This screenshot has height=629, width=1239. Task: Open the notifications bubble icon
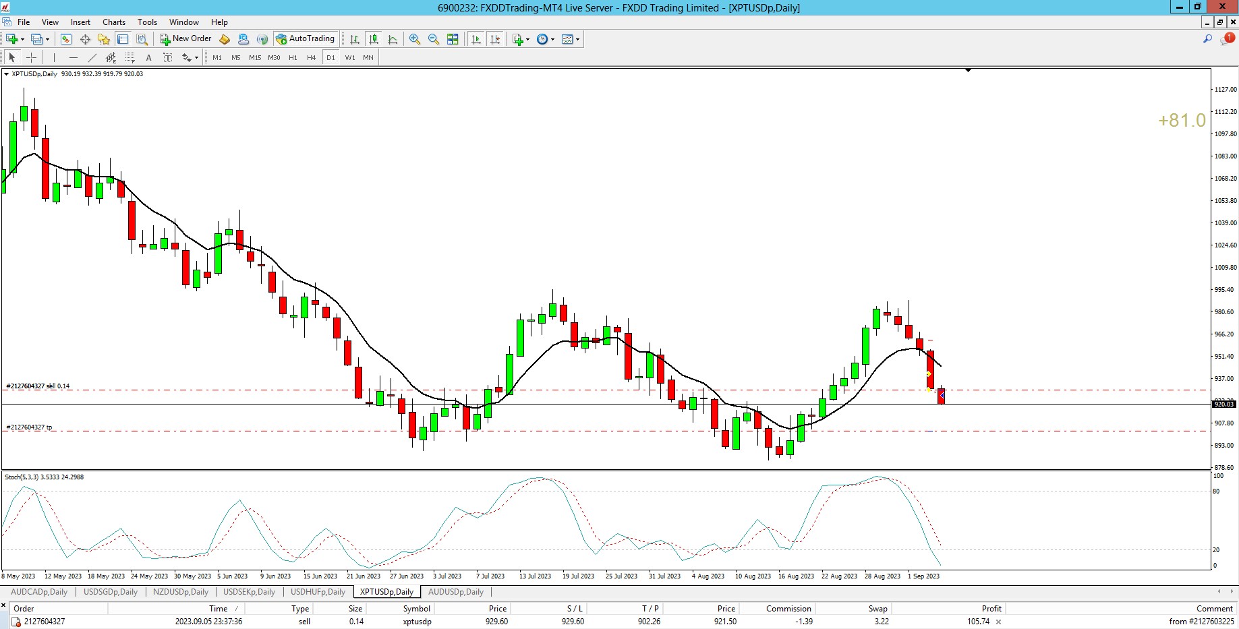click(1228, 39)
